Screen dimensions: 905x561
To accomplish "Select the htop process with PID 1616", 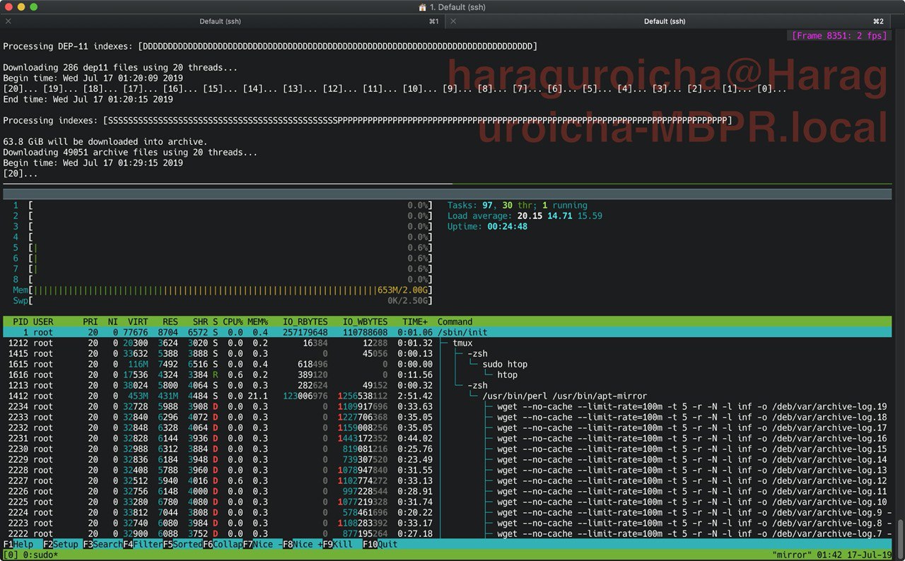I will 447,374.
